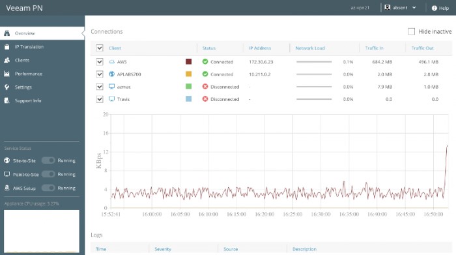Uncheck the Travis client checkbox
456x255 pixels.
click(x=100, y=99)
